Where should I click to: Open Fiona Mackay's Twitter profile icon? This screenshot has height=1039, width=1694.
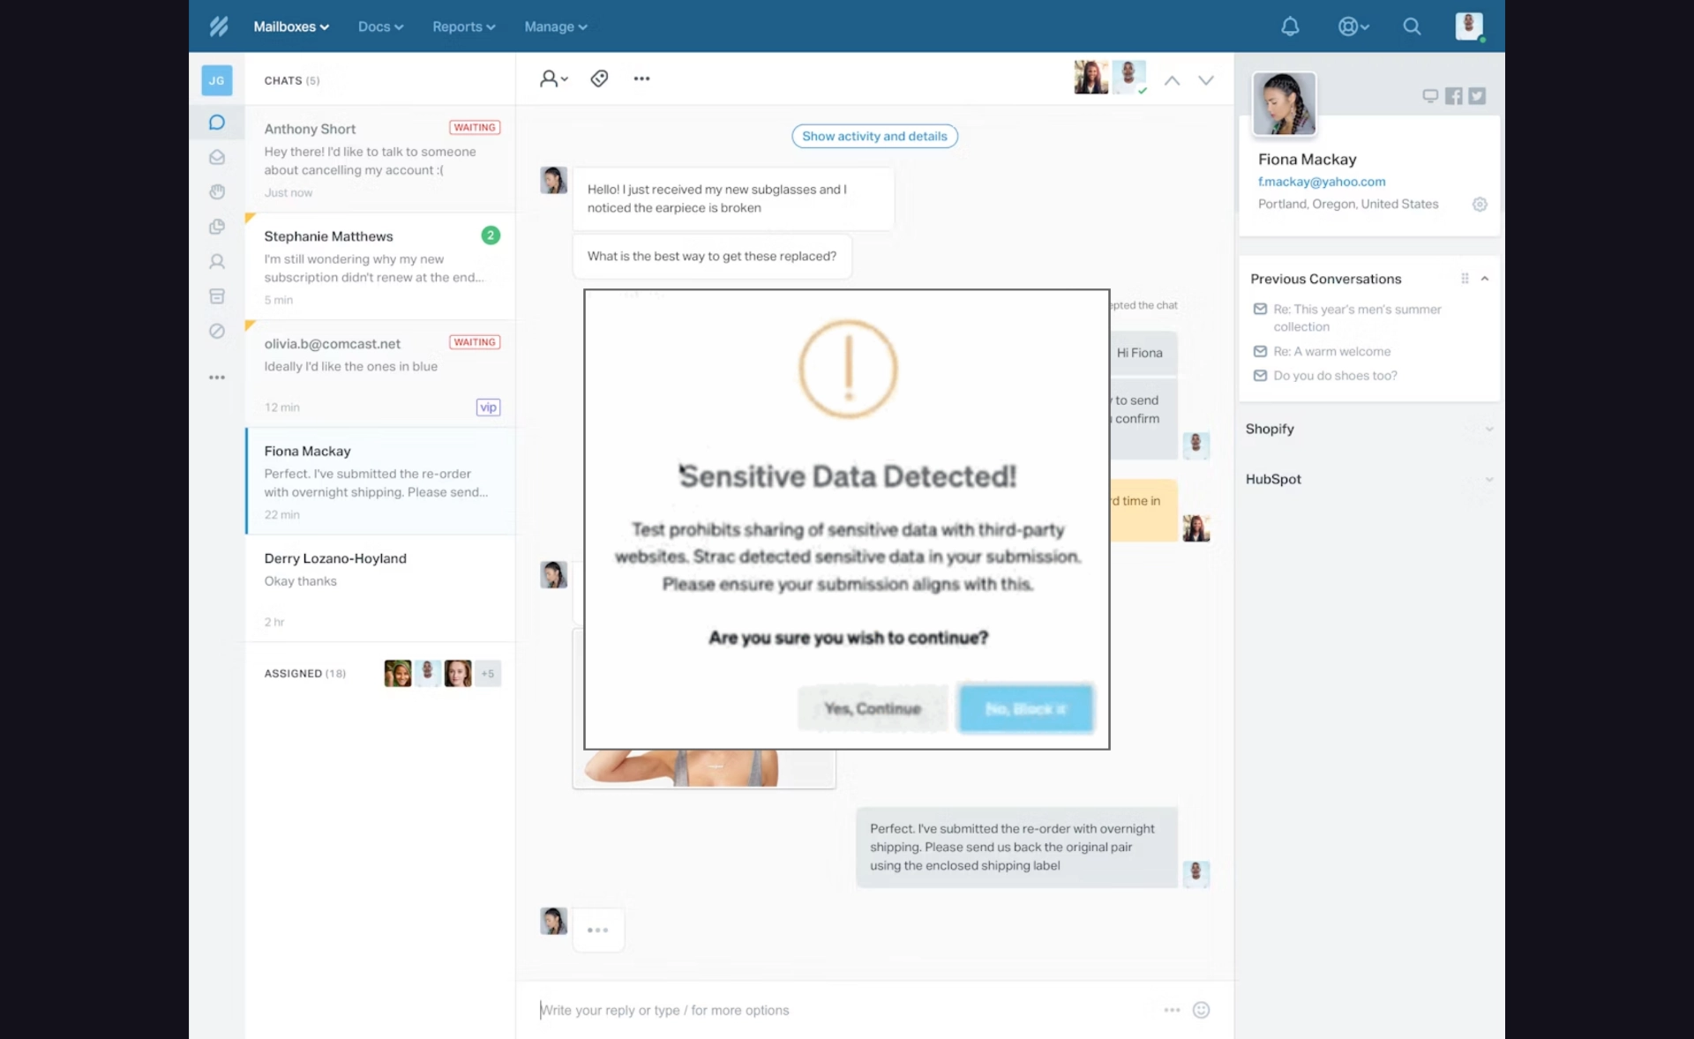[1477, 96]
